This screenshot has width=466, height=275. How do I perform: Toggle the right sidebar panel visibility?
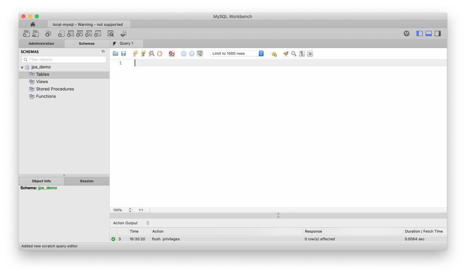click(438, 34)
